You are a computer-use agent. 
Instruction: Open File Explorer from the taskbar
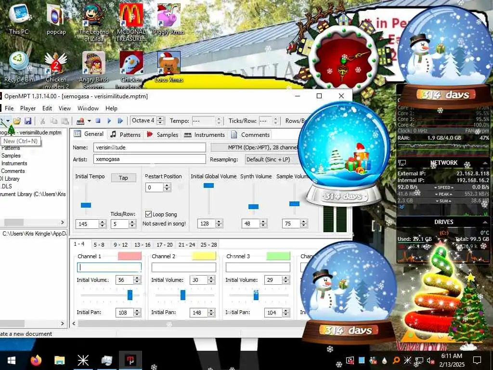pos(59,360)
